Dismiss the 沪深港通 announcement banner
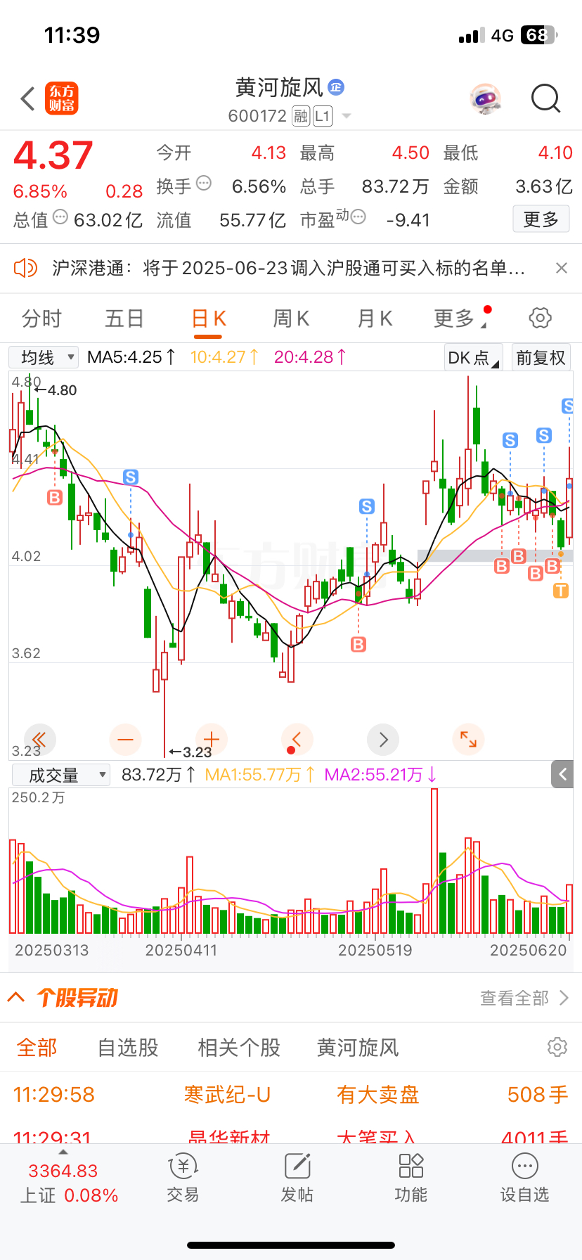582x1260 pixels. [x=562, y=268]
